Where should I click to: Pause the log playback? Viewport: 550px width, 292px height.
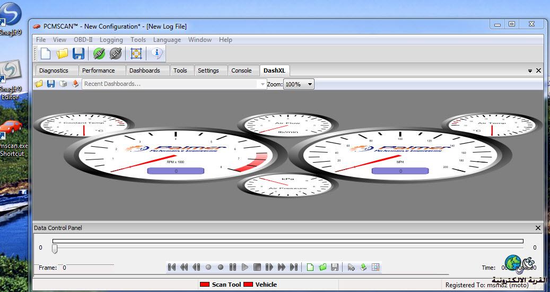point(232,267)
